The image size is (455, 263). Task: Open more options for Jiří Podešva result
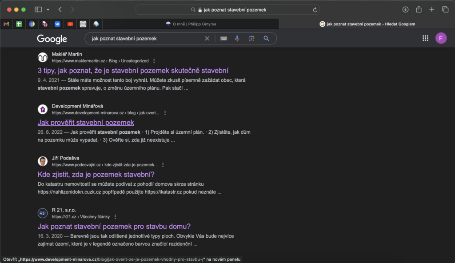coord(163,165)
